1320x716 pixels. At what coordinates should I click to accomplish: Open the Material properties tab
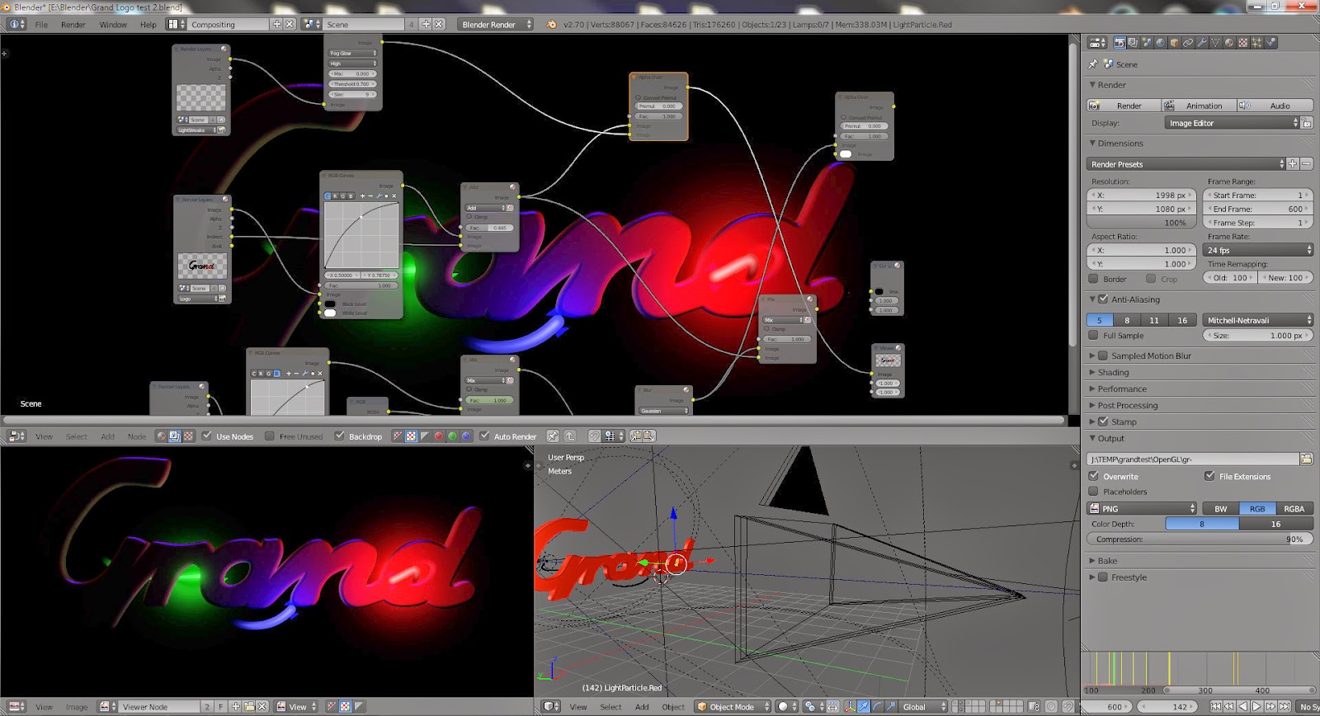[1229, 42]
